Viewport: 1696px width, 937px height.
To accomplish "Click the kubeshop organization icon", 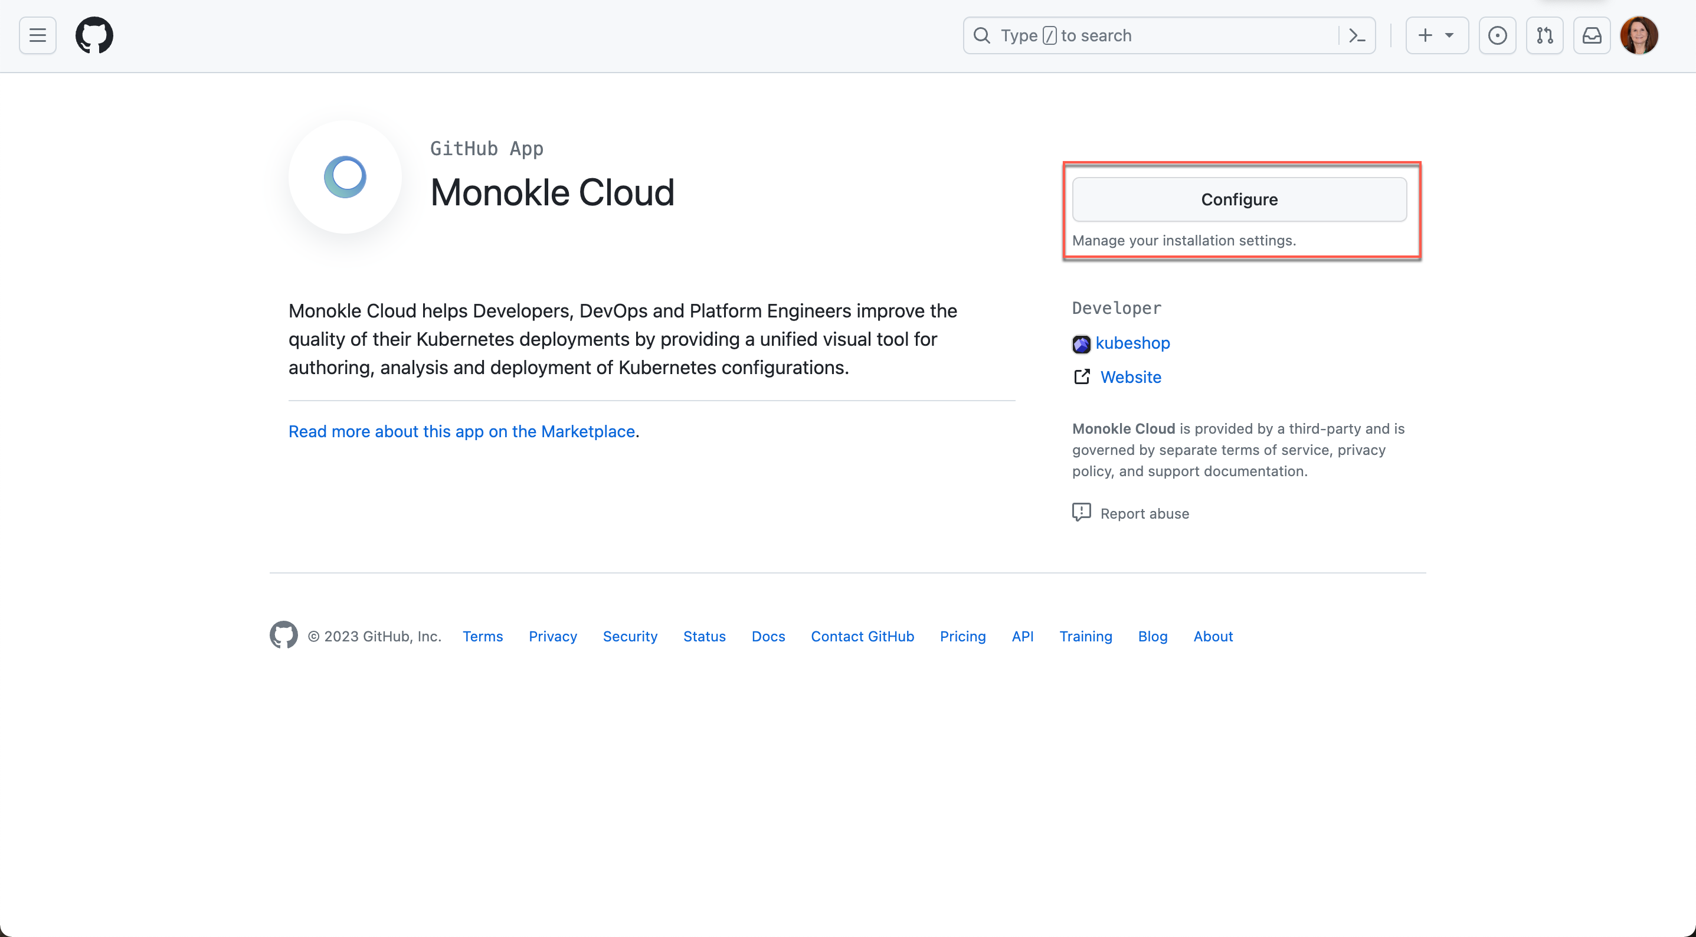I will (x=1081, y=343).
